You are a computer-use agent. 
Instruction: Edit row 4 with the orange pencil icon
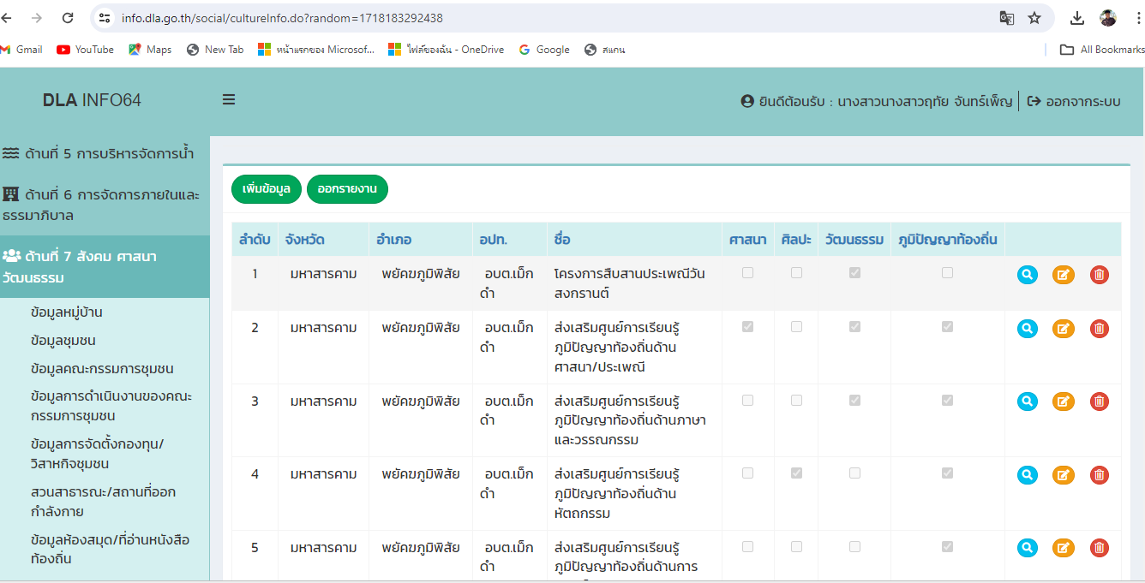1063,475
